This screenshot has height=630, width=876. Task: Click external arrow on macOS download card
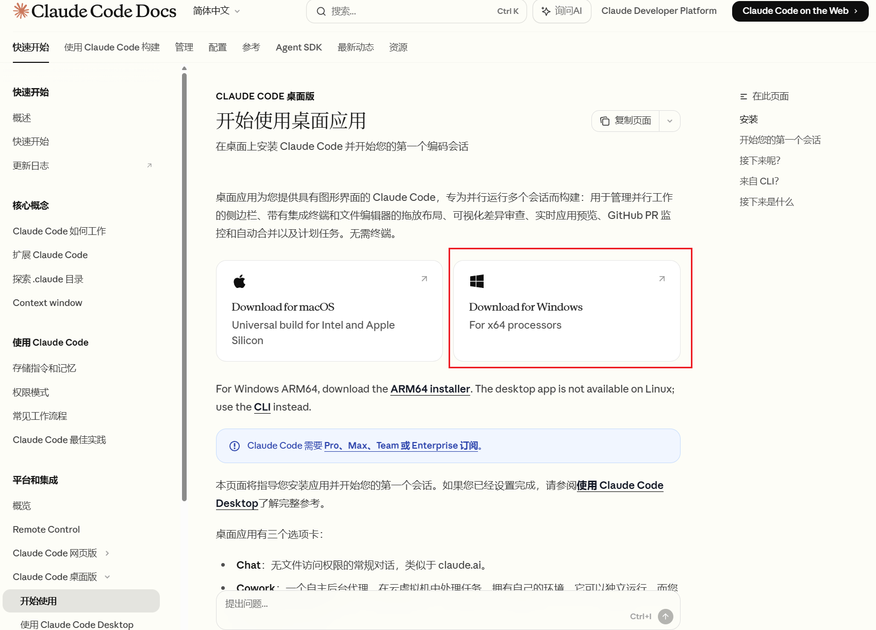pyautogui.click(x=424, y=279)
